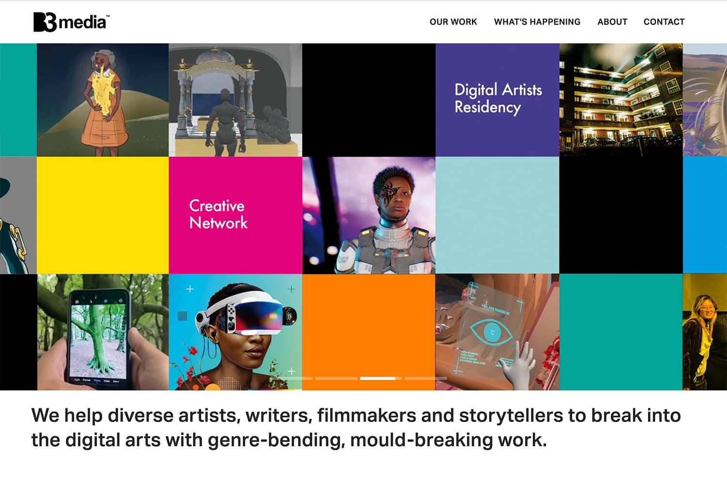Click the B3 media logo
This screenshot has width=727, height=484.
pos(71,22)
